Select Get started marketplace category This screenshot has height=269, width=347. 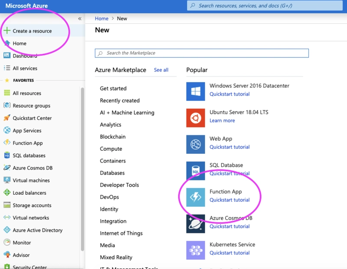tap(113, 88)
